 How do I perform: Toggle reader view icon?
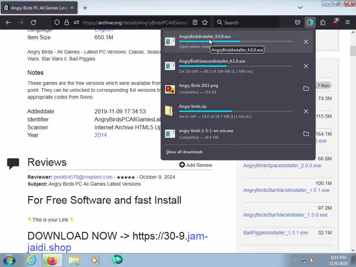195,22
